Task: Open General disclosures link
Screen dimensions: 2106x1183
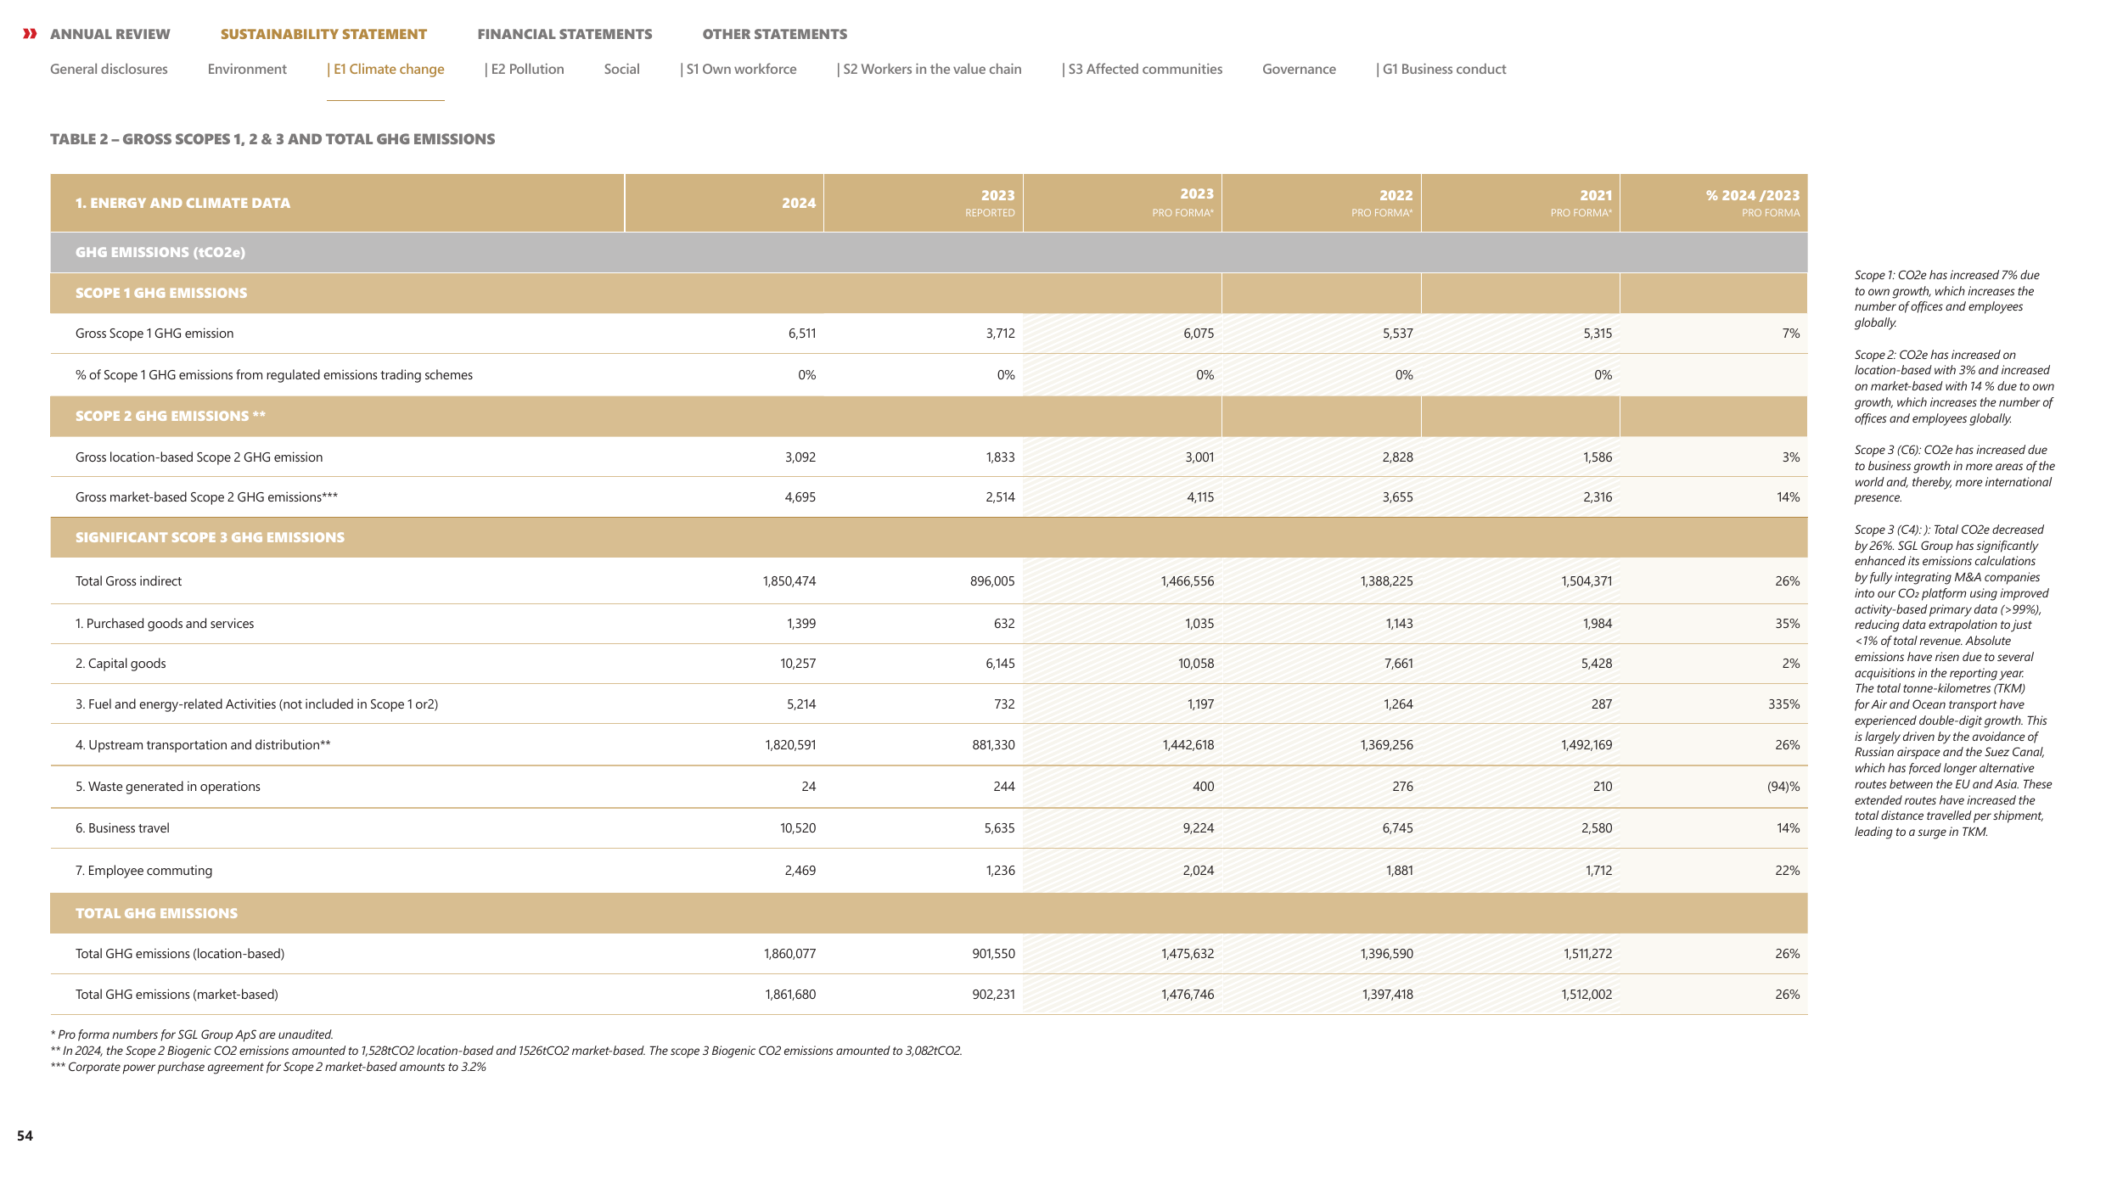Action: click(109, 70)
